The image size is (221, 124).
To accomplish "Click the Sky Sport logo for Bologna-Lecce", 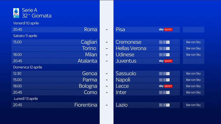I will [165, 86].
